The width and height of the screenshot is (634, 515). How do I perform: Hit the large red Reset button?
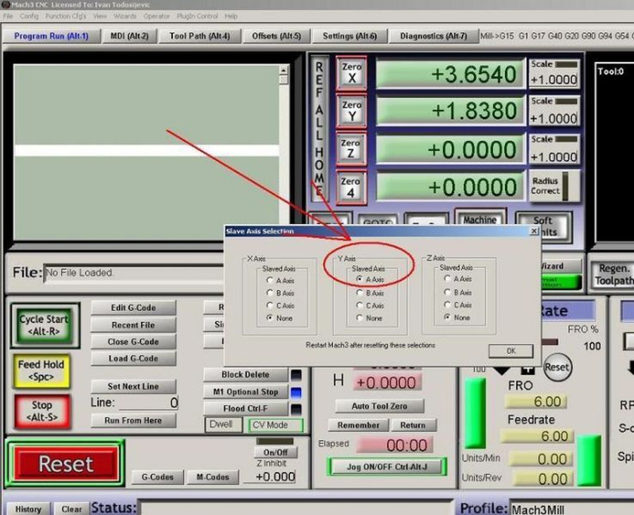[x=66, y=464]
